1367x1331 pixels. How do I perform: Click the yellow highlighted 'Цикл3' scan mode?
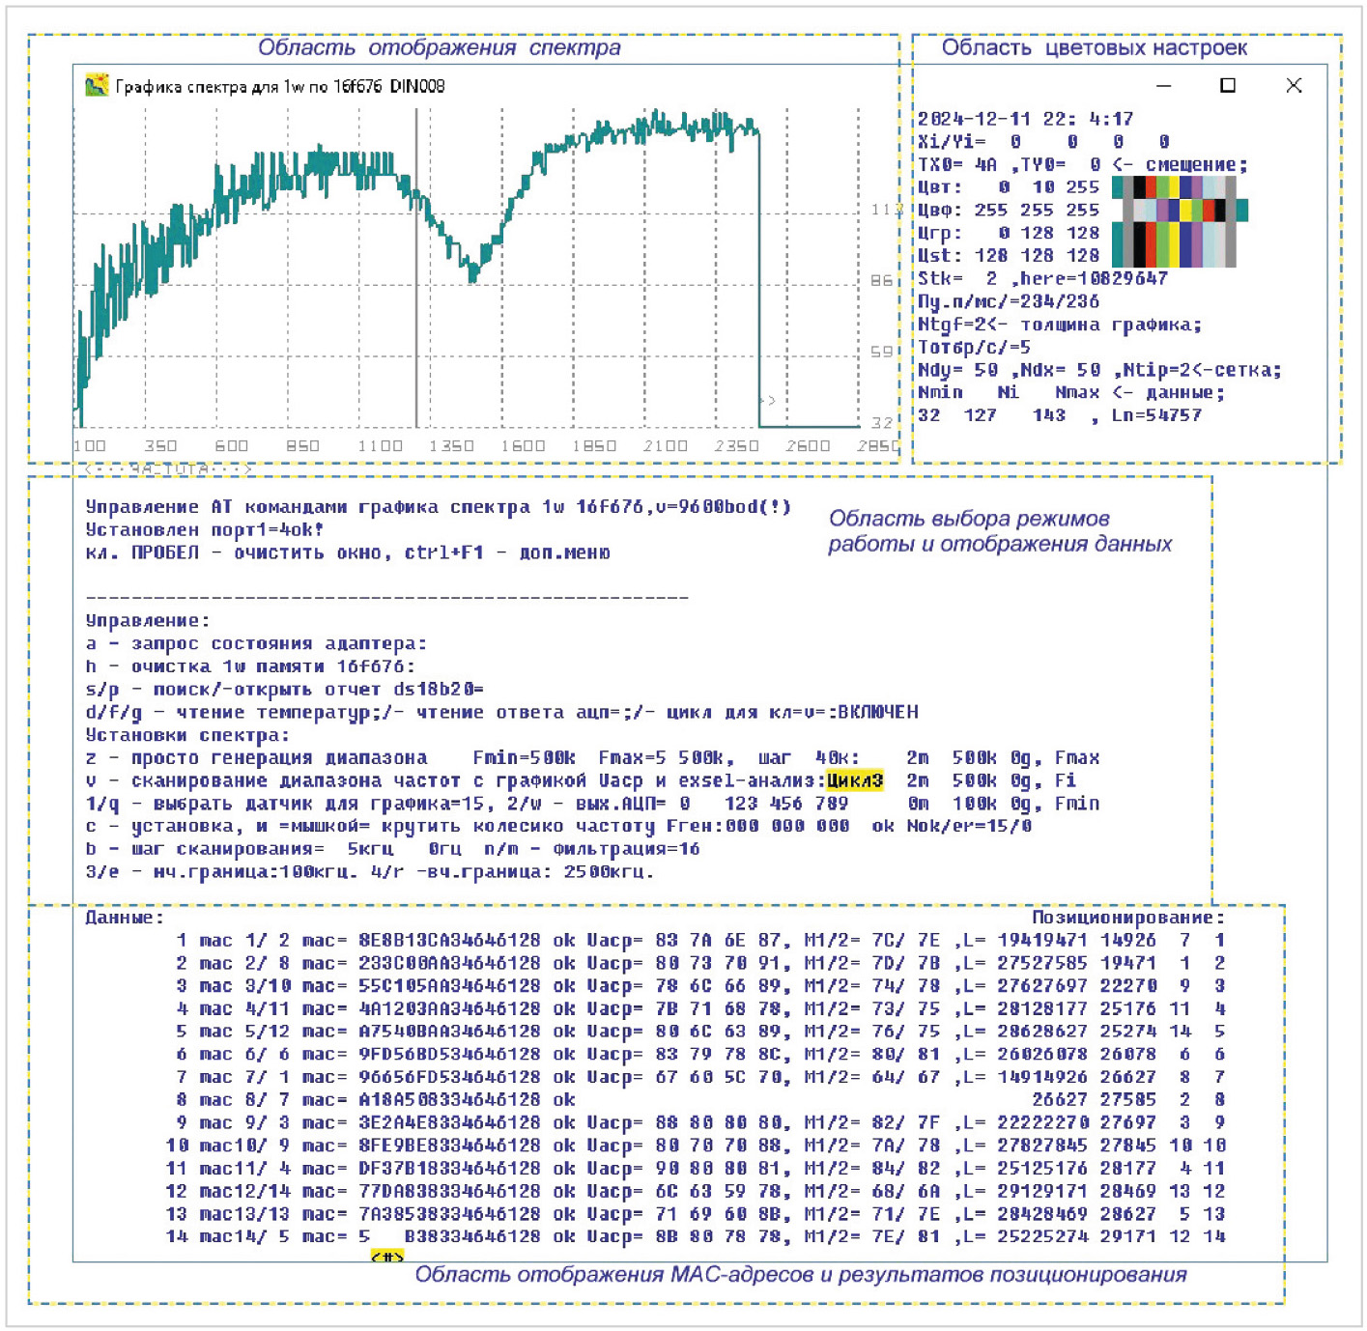pos(855,780)
